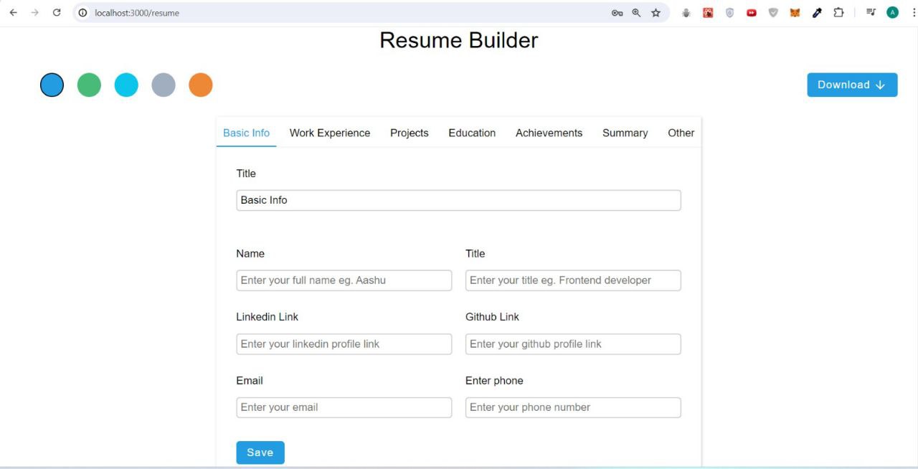Reload the page using the refresh icon

click(x=57, y=12)
